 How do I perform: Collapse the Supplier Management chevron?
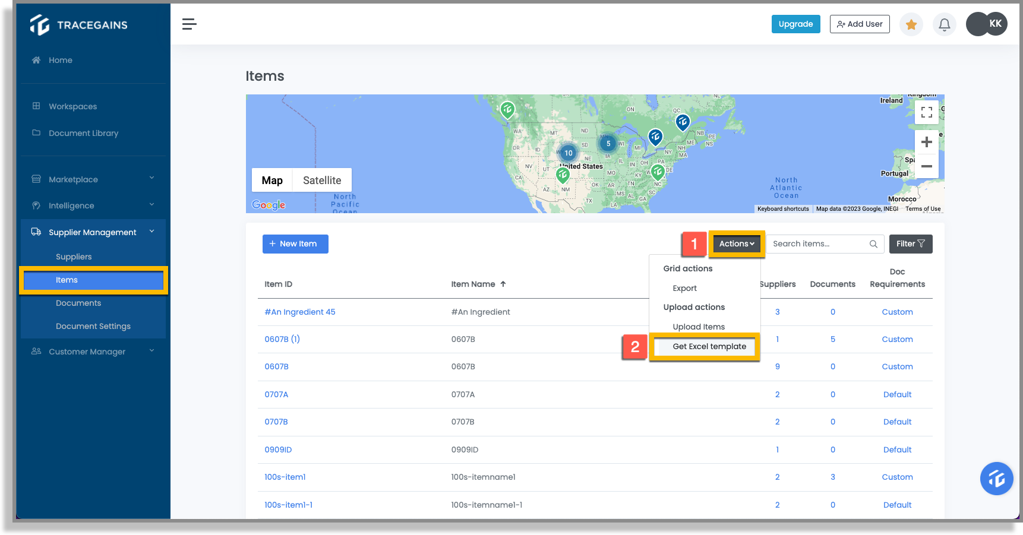151,232
